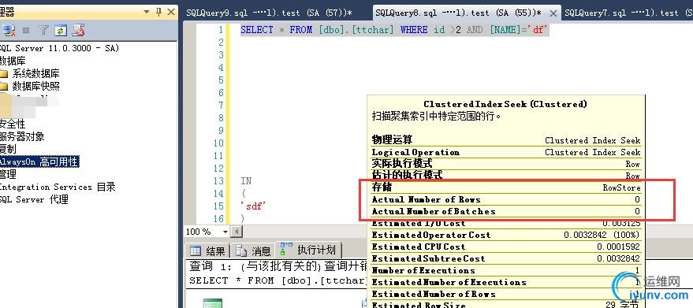Viewport: 693px width, 308px height.
Task: Switch to the SQLQuery8.sql tab
Action: pos(458,13)
